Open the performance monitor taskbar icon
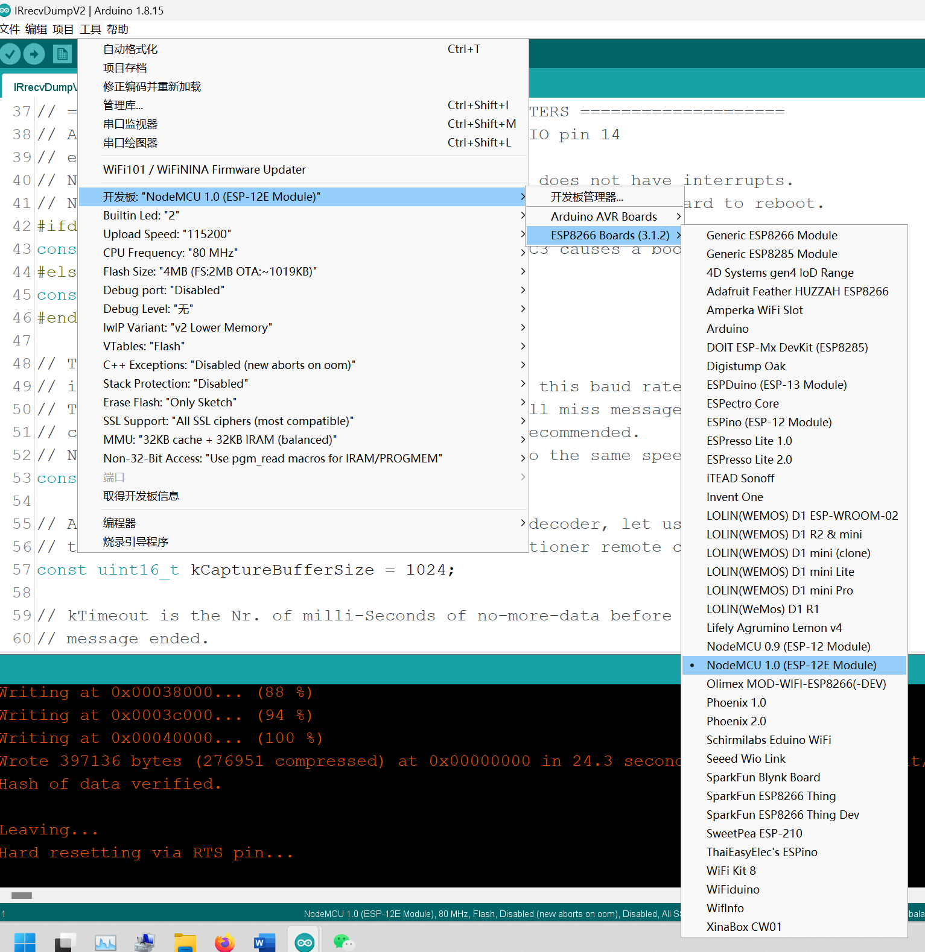The width and height of the screenshot is (925, 952). (x=105, y=942)
